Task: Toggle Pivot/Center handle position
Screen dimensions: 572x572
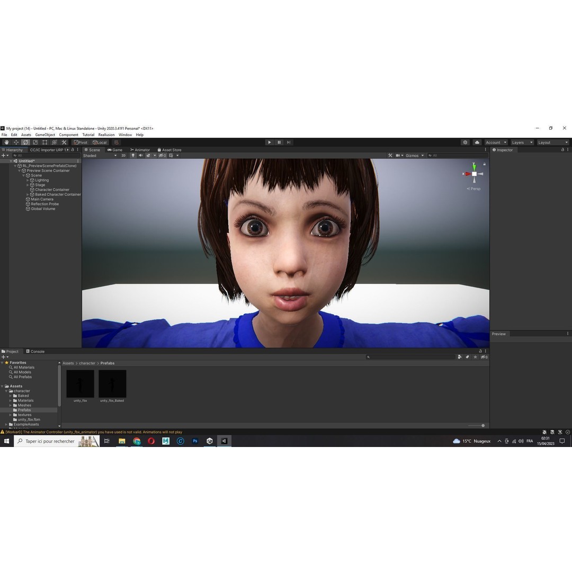Action: 81,142
